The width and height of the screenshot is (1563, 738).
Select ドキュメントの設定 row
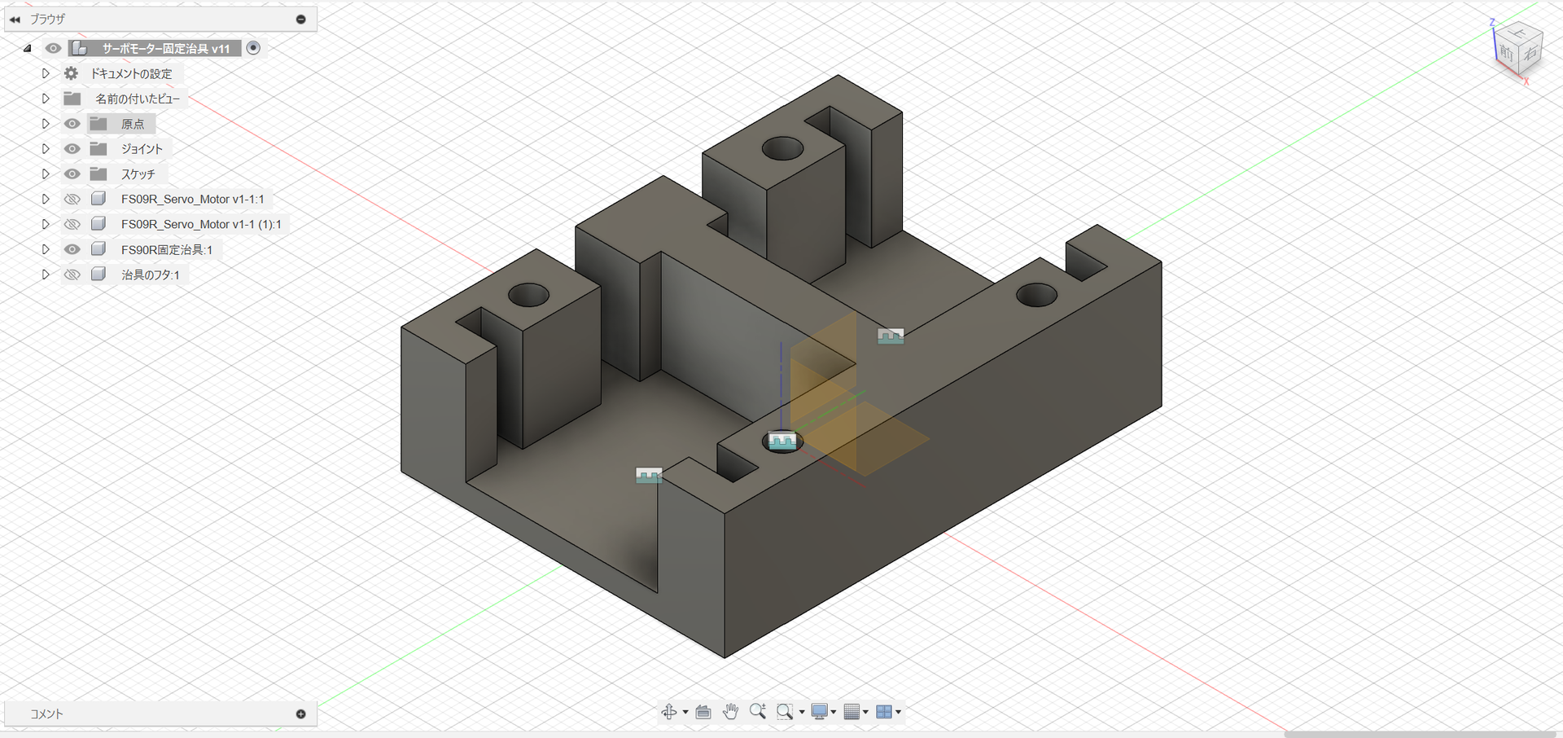130,73
